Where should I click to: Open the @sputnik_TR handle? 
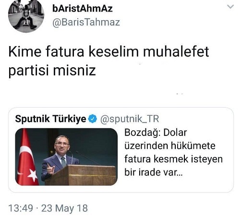130,119
